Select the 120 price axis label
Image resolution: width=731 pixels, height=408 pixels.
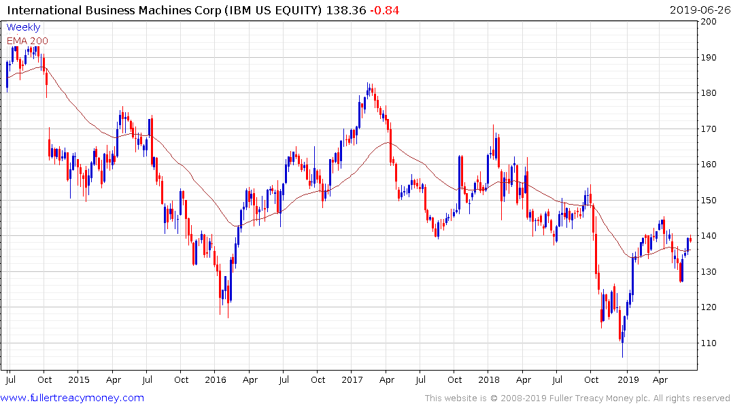(709, 307)
